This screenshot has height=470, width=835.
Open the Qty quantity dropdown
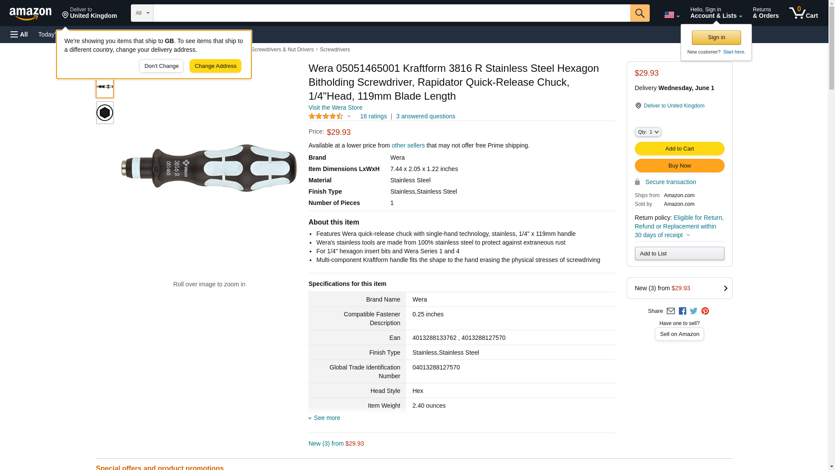pyautogui.click(x=648, y=132)
